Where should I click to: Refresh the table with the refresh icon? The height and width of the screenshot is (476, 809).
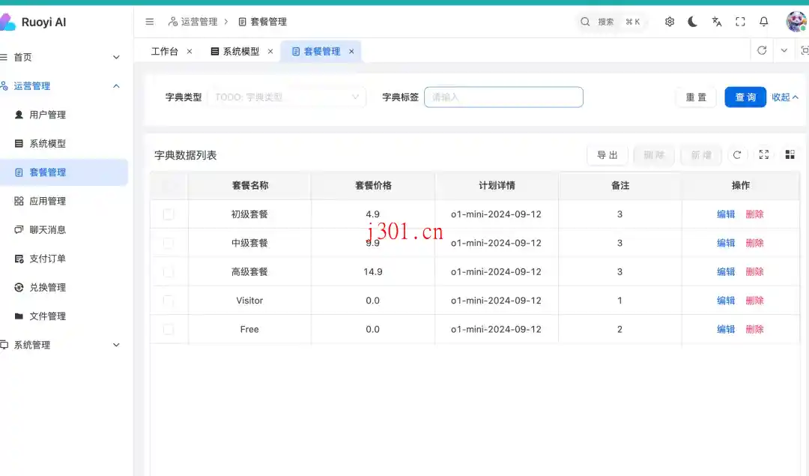tap(736, 154)
